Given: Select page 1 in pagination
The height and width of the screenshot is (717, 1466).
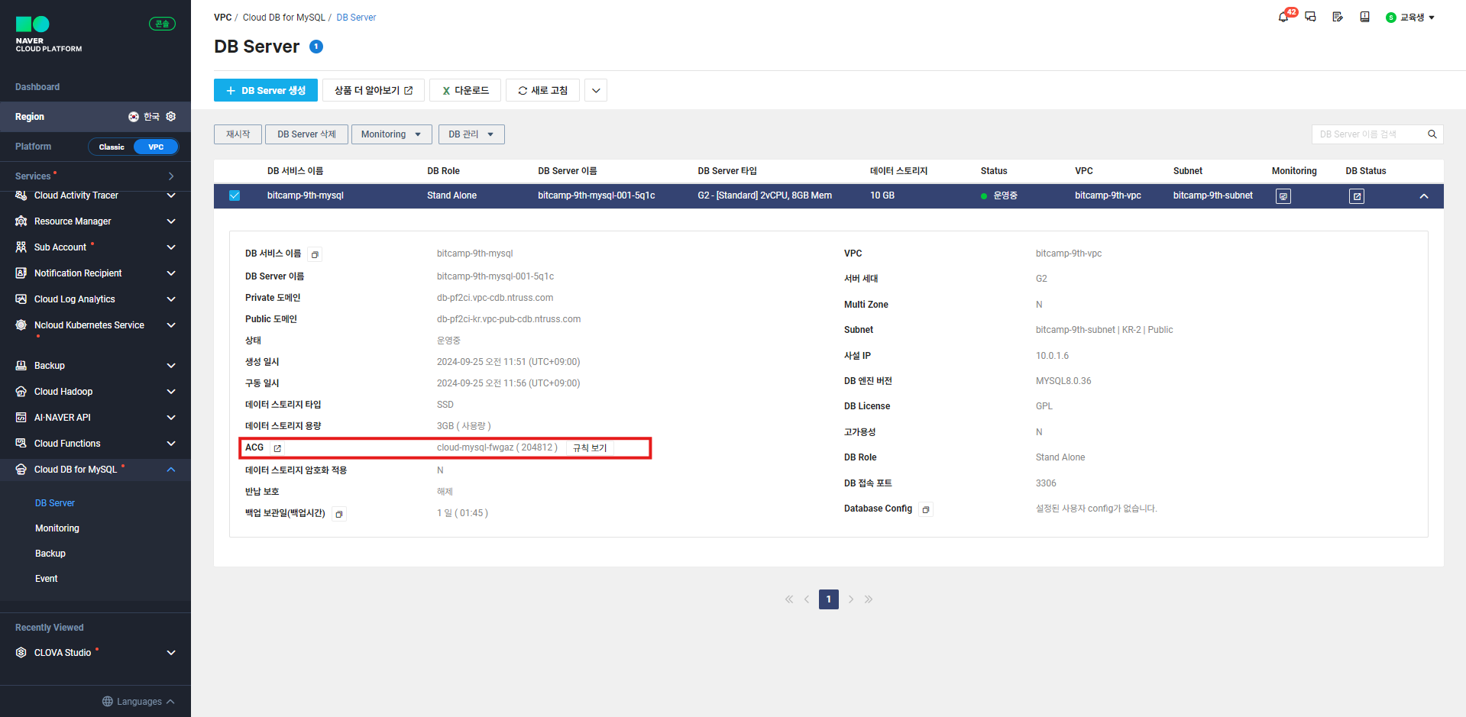Looking at the screenshot, I should point(829,599).
